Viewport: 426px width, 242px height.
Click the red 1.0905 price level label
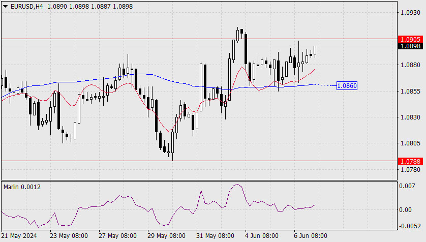click(x=410, y=39)
